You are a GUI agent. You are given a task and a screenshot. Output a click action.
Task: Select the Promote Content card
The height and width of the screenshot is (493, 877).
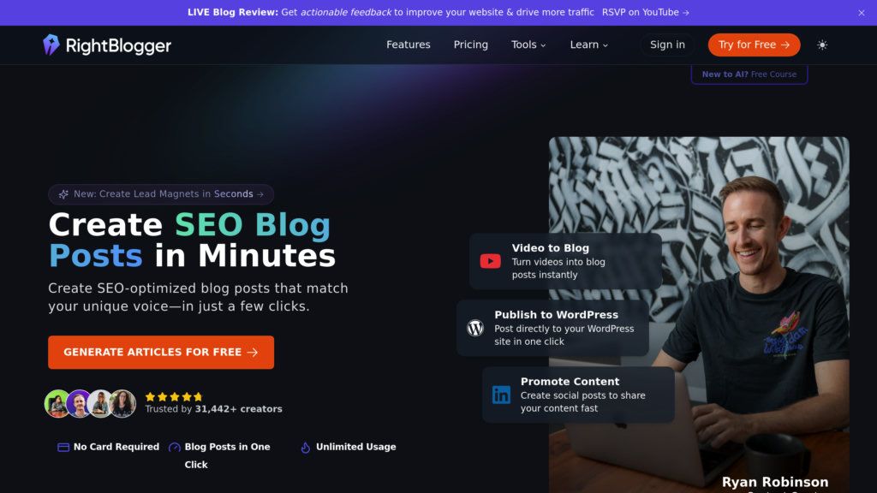(578, 395)
